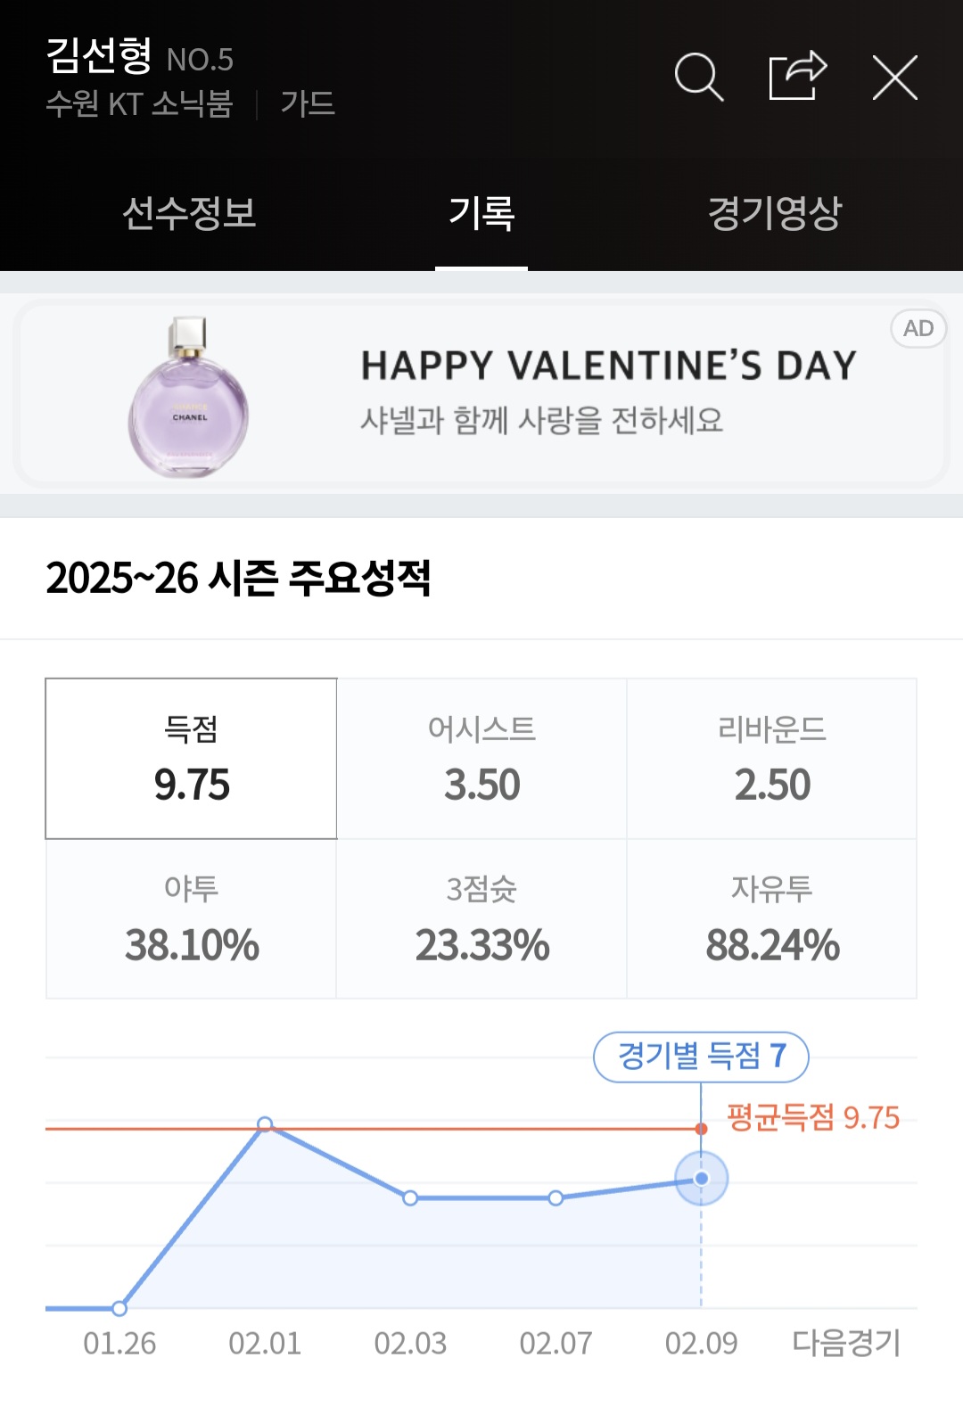The width and height of the screenshot is (963, 1407).
Task: Select the 02.07 game data point
Action: pyautogui.click(x=556, y=1198)
